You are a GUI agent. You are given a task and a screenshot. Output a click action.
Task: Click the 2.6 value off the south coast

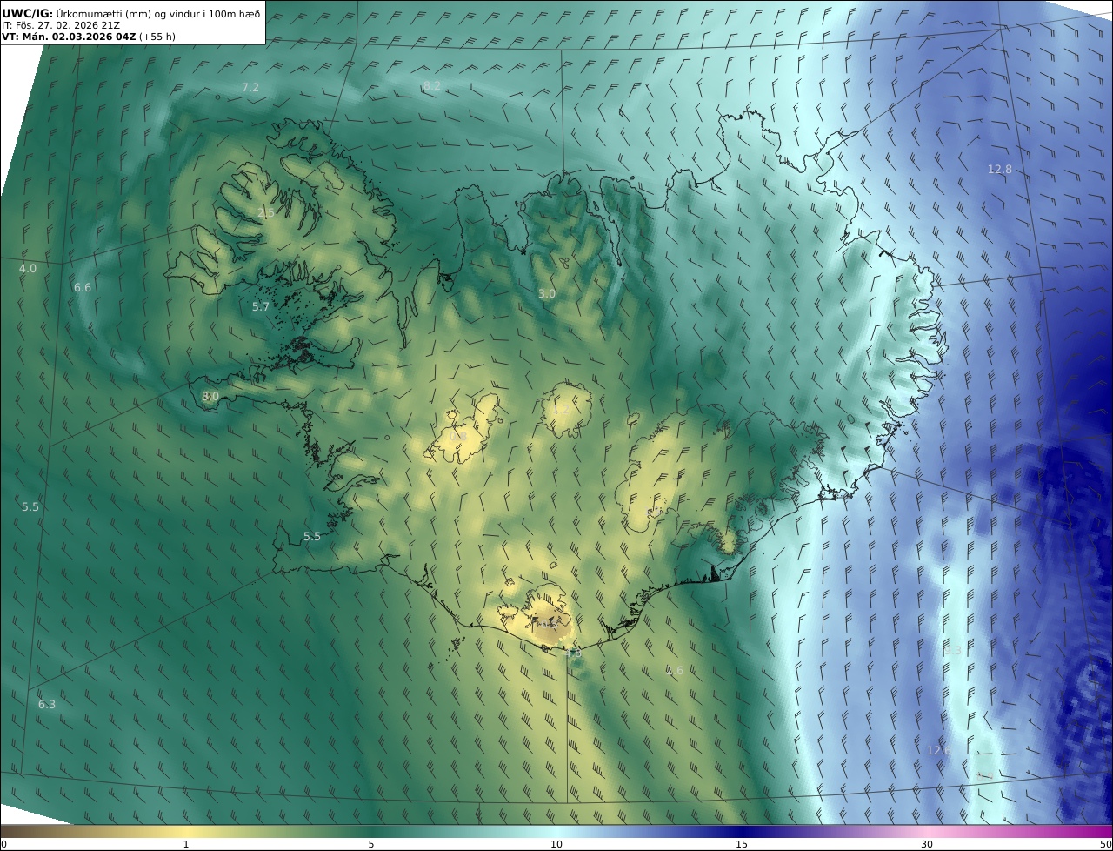pos(675,671)
